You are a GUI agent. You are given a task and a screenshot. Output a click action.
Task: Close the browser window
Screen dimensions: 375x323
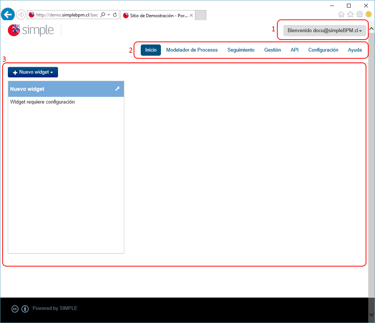point(366,6)
